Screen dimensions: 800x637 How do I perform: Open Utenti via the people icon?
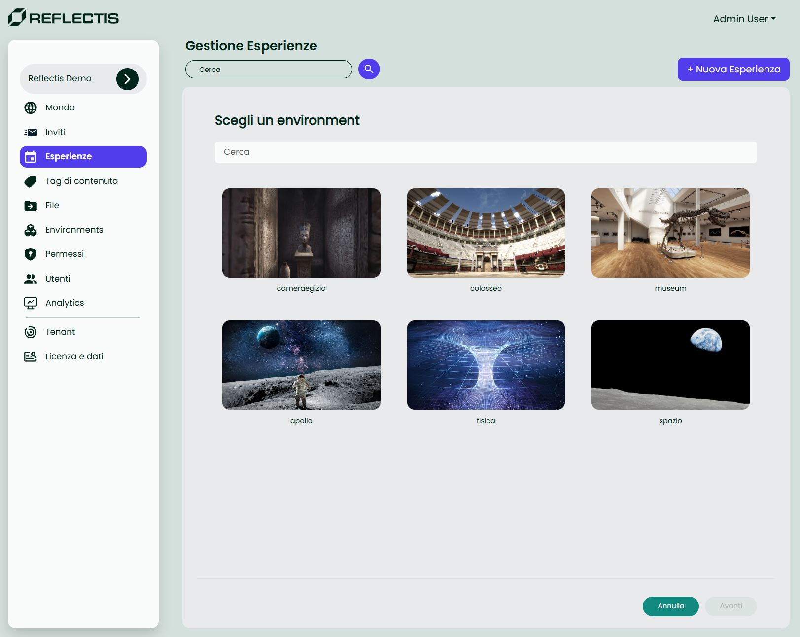click(x=31, y=279)
